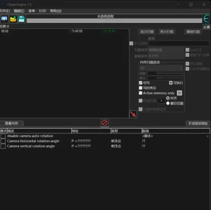The width and height of the screenshot is (211, 210).
Task: Click the ?? value of vertical rotation row
Action: (144, 146)
